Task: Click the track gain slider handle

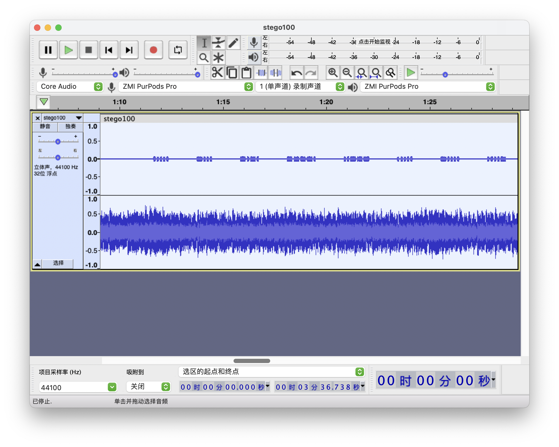Action: pos(58,142)
